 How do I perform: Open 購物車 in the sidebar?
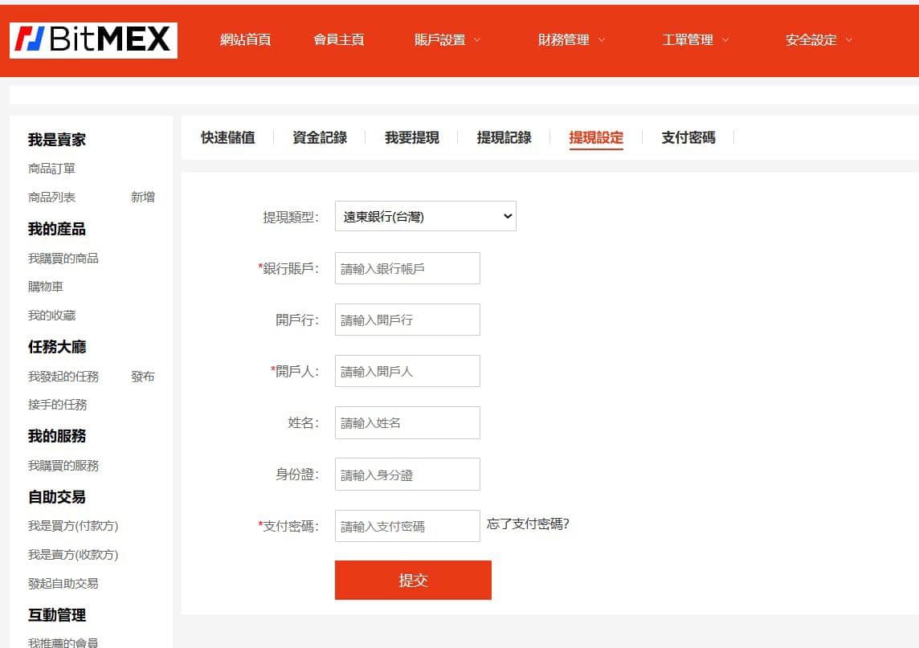point(45,287)
